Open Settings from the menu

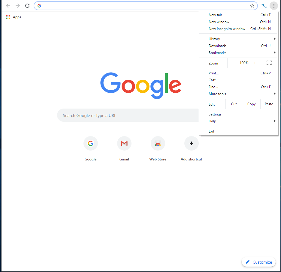(x=238, y=114)
